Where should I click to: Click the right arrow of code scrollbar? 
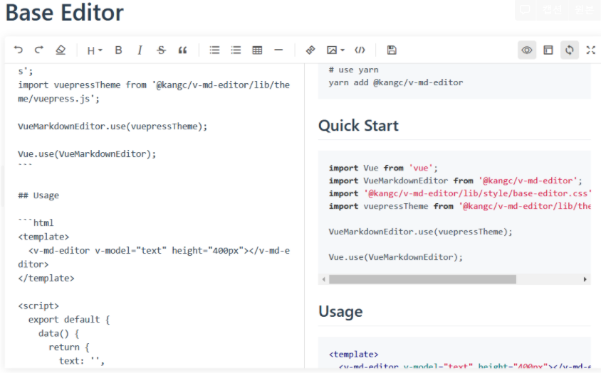(585, 280)
